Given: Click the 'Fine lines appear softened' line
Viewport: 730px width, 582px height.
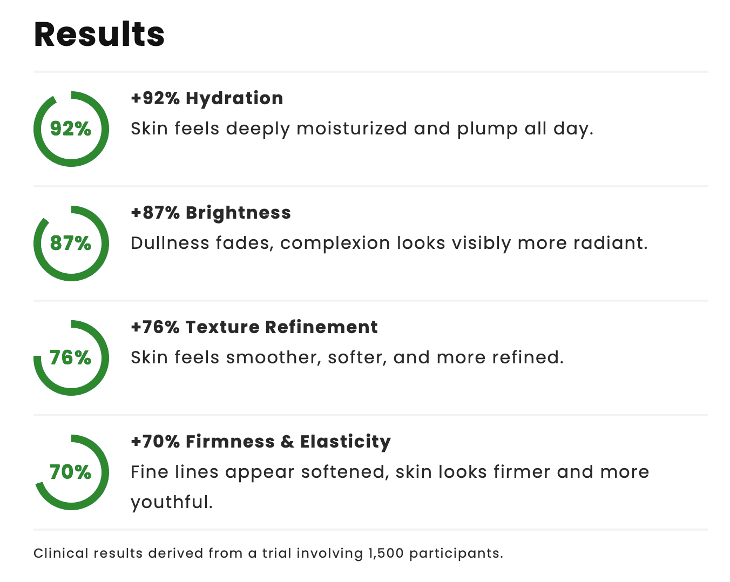Looking at the screenshot, I should coord(390,472).
